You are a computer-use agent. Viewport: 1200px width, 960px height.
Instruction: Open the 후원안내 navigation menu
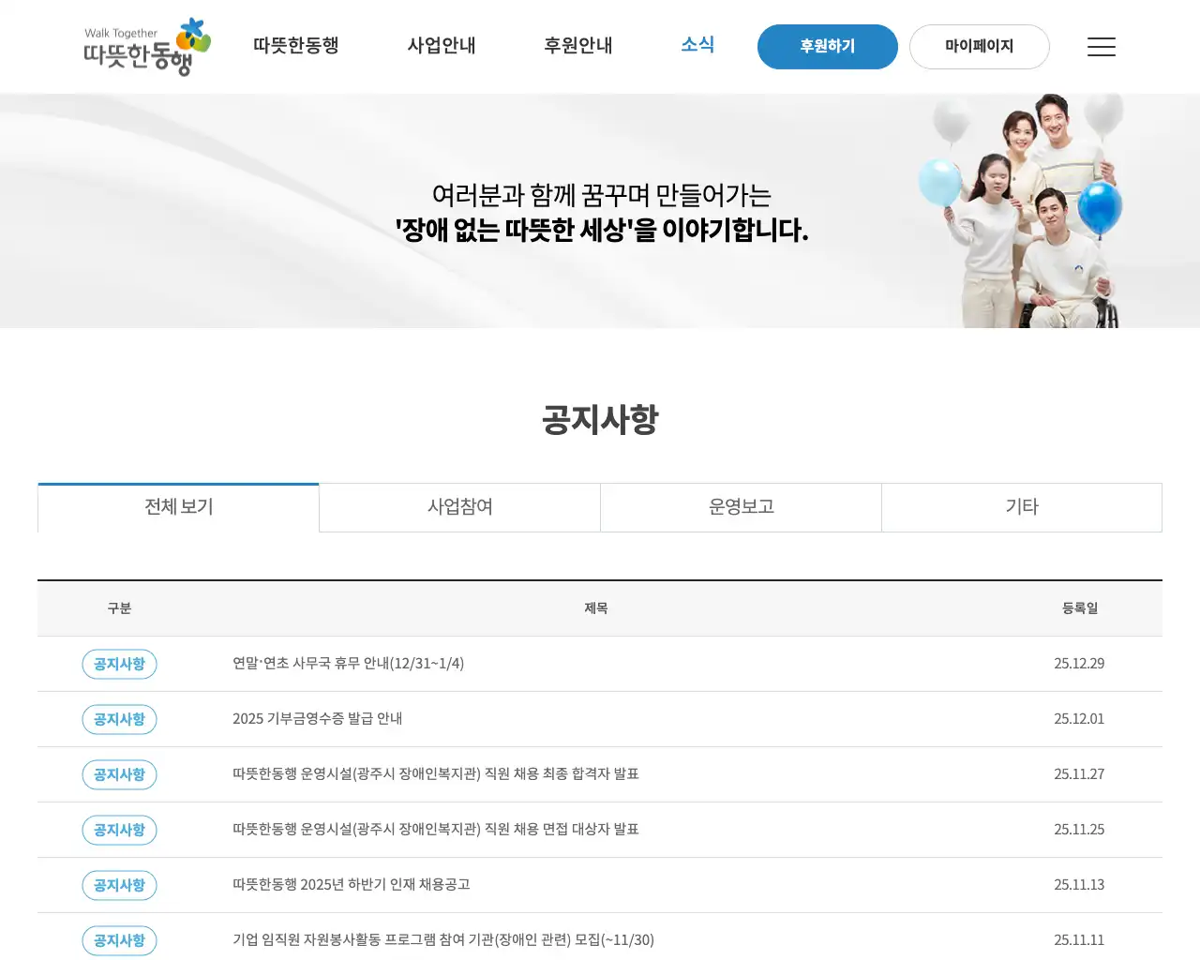click(577, 46)
